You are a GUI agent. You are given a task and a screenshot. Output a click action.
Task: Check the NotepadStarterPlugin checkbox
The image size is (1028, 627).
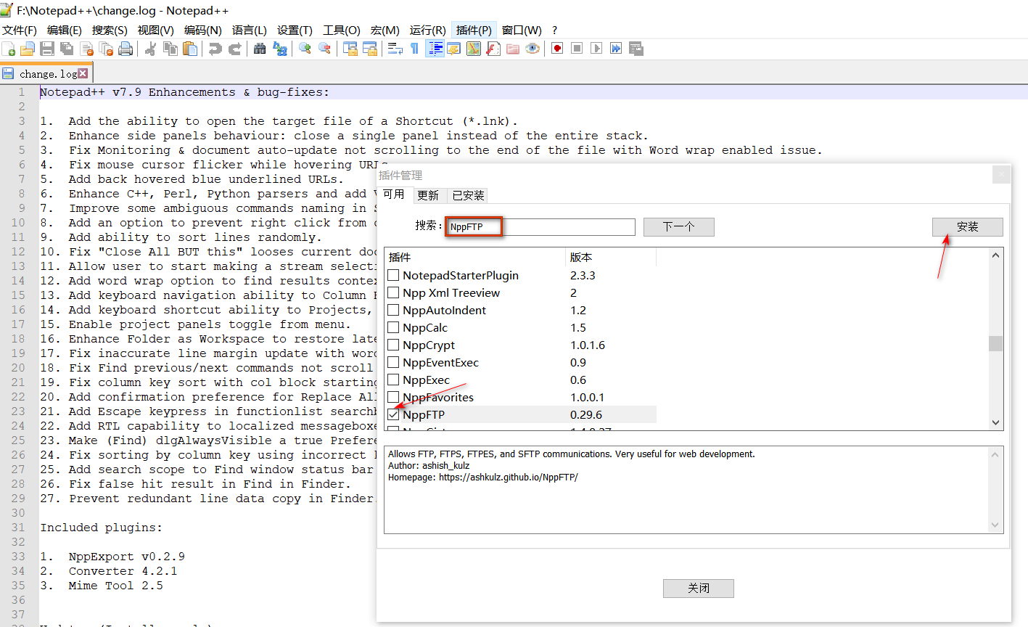(393, 276)
